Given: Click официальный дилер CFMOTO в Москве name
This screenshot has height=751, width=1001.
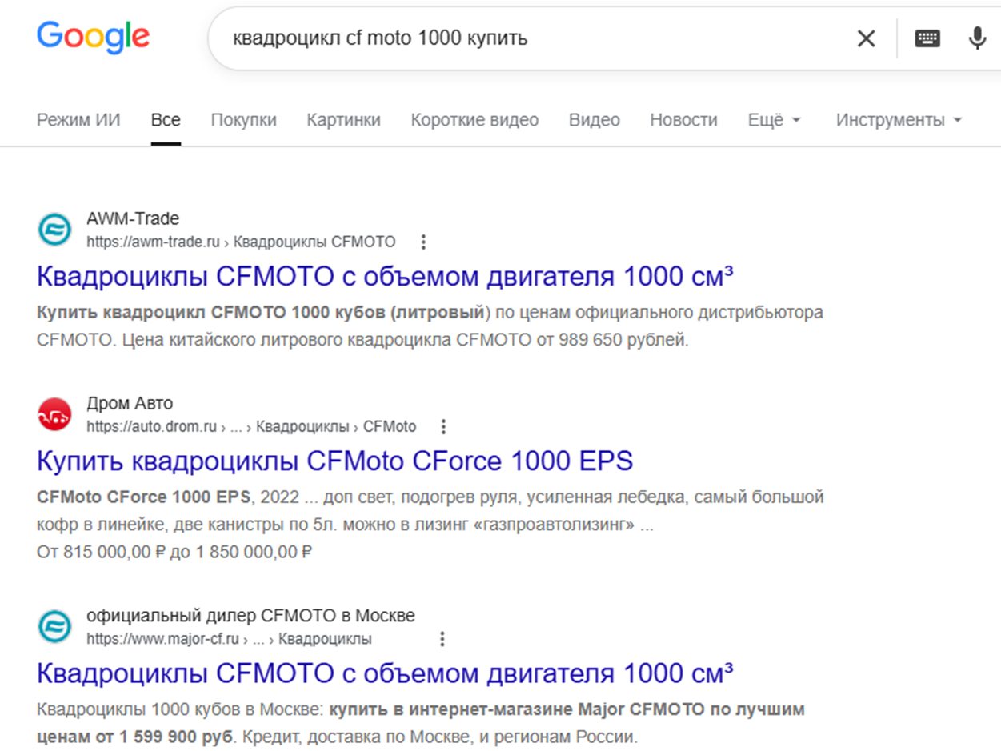Looking at the screenshot, I should (250, 616).
